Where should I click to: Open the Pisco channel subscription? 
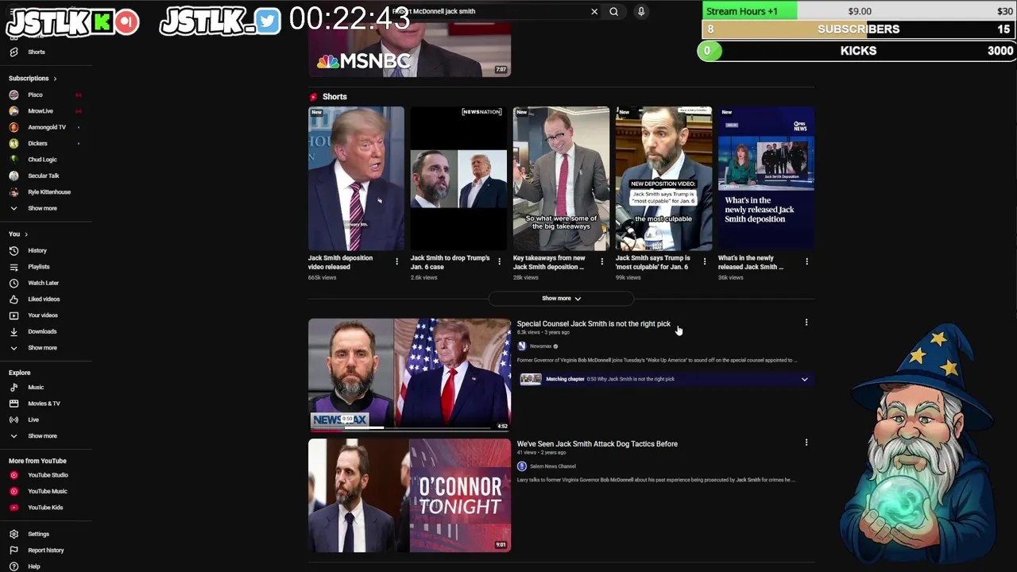point(35,95)
